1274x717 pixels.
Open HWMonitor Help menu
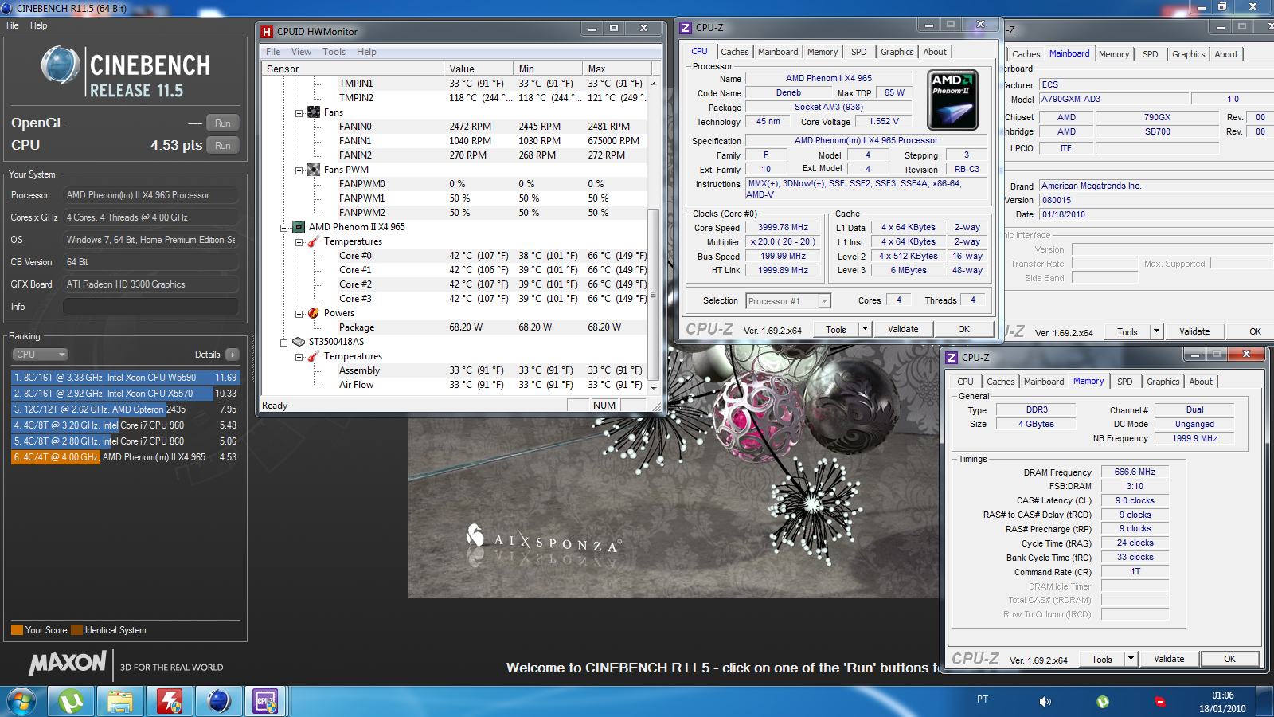366,52
